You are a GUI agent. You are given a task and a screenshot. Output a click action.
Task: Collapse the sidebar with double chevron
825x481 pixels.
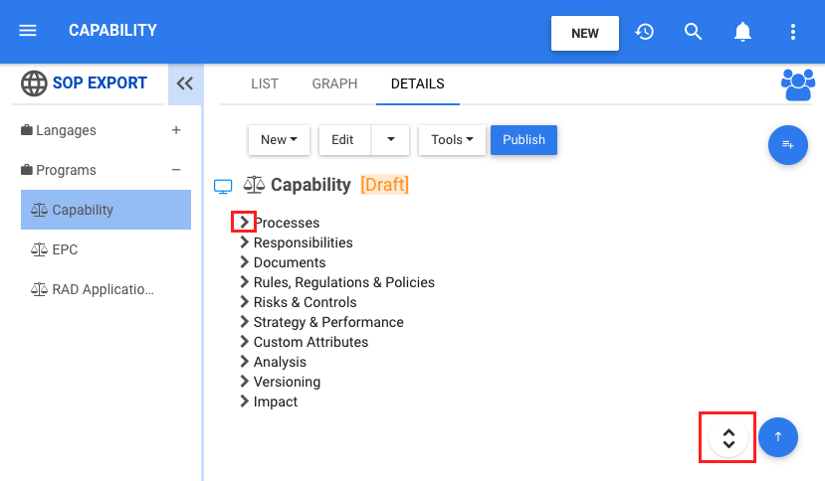point(184,83)
